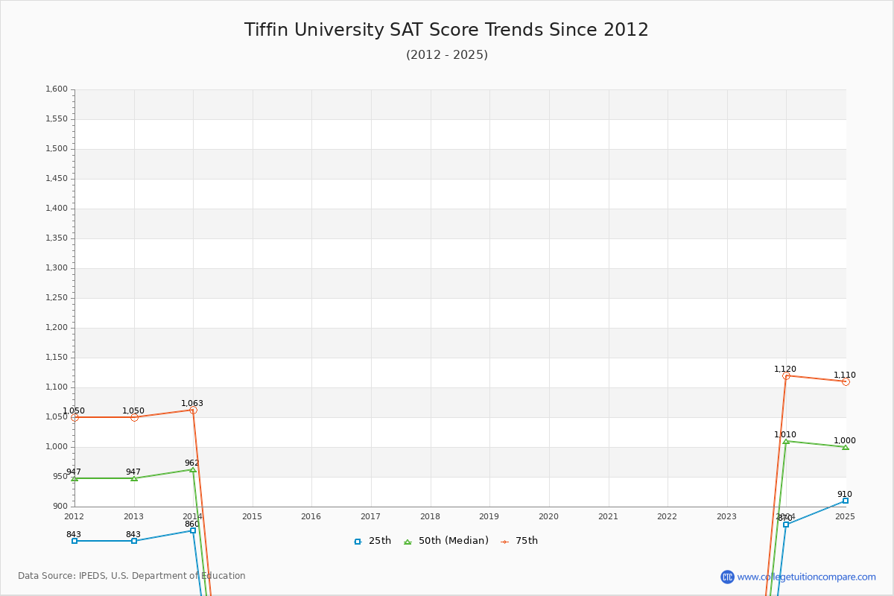894x596 pixels.
Task: Click the Data Source IPEDS text
Action: [132, 576]
